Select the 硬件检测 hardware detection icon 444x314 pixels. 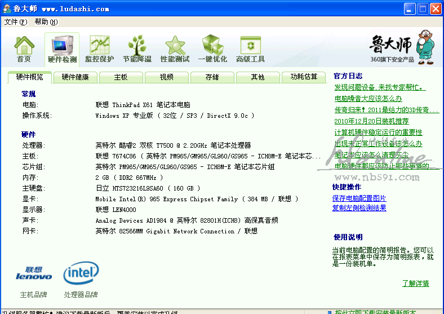pos(62,48)
